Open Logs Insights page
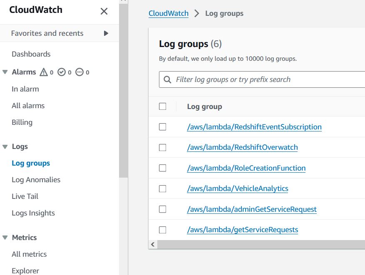The height and width of the screenshot is (275, 365). [33, 213]
